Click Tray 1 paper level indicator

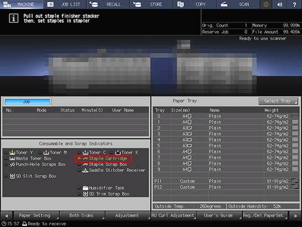[295, 122]
